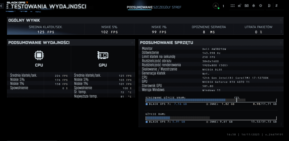This screenshot has height=141, width=289.
Task: Switch to the Szczegóły Stref tab
Action: click(x=167, y=7)
